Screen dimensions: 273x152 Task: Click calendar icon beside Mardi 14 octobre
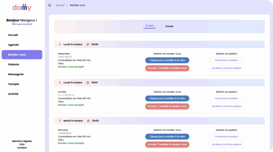pyautogui.click(x=60, y=121)
